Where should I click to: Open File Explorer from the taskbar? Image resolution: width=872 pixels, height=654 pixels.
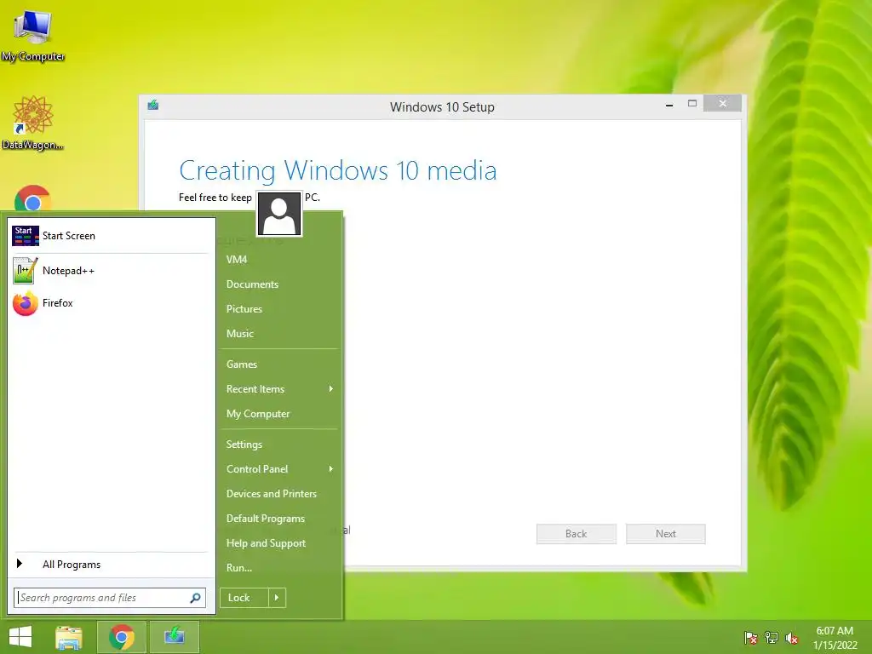point(69,637)
